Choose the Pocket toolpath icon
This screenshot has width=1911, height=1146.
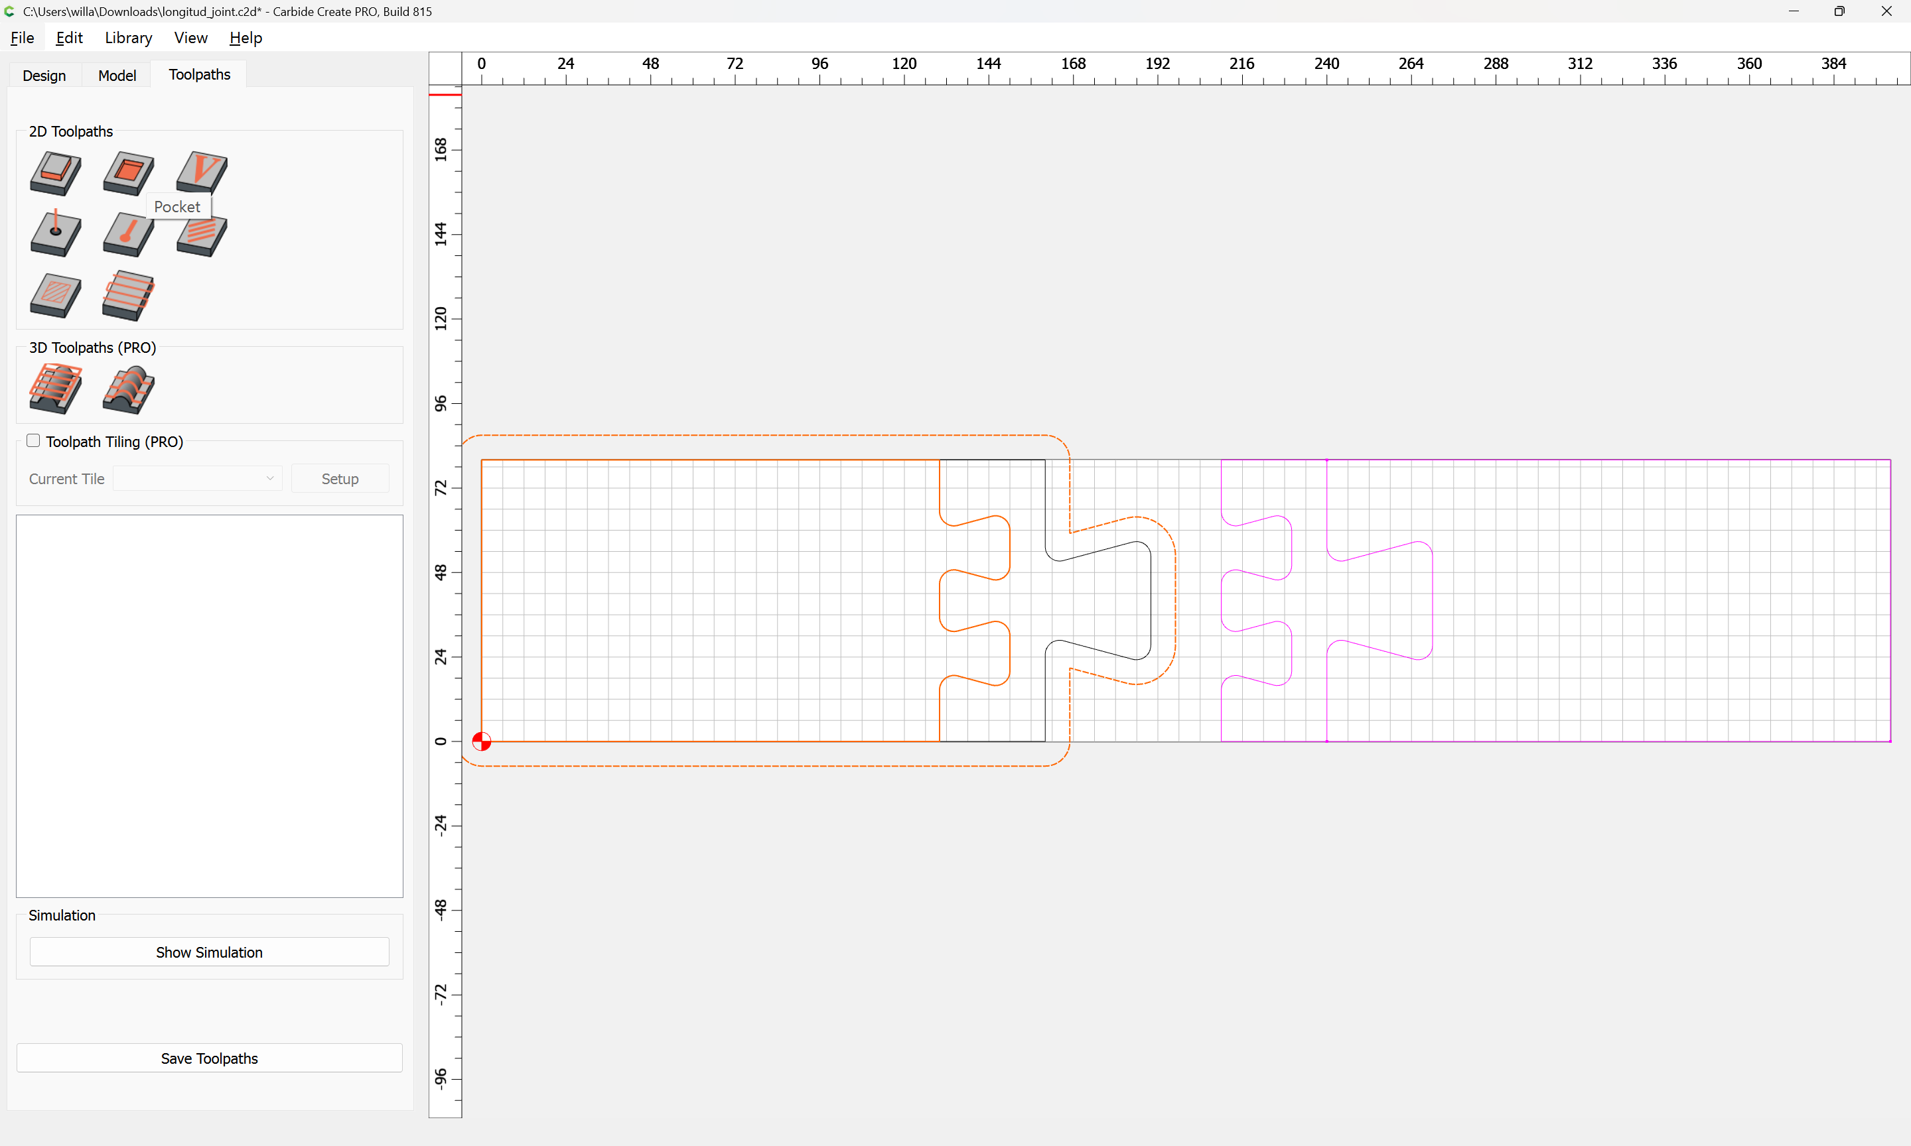[x=128, y=173]
